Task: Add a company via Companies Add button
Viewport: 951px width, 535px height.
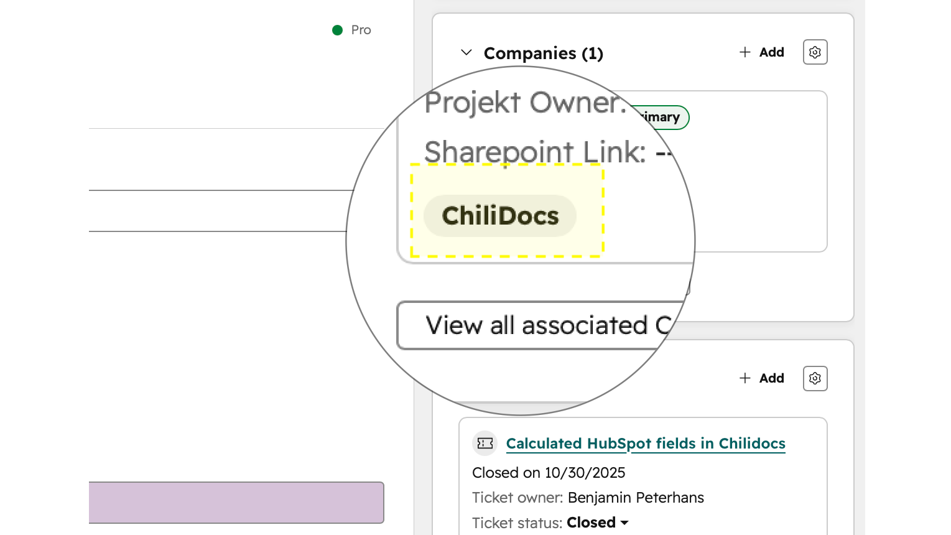Action: click(x=762, y=52)
